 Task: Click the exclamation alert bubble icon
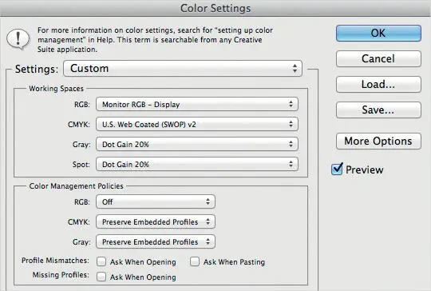click(18, 39)
